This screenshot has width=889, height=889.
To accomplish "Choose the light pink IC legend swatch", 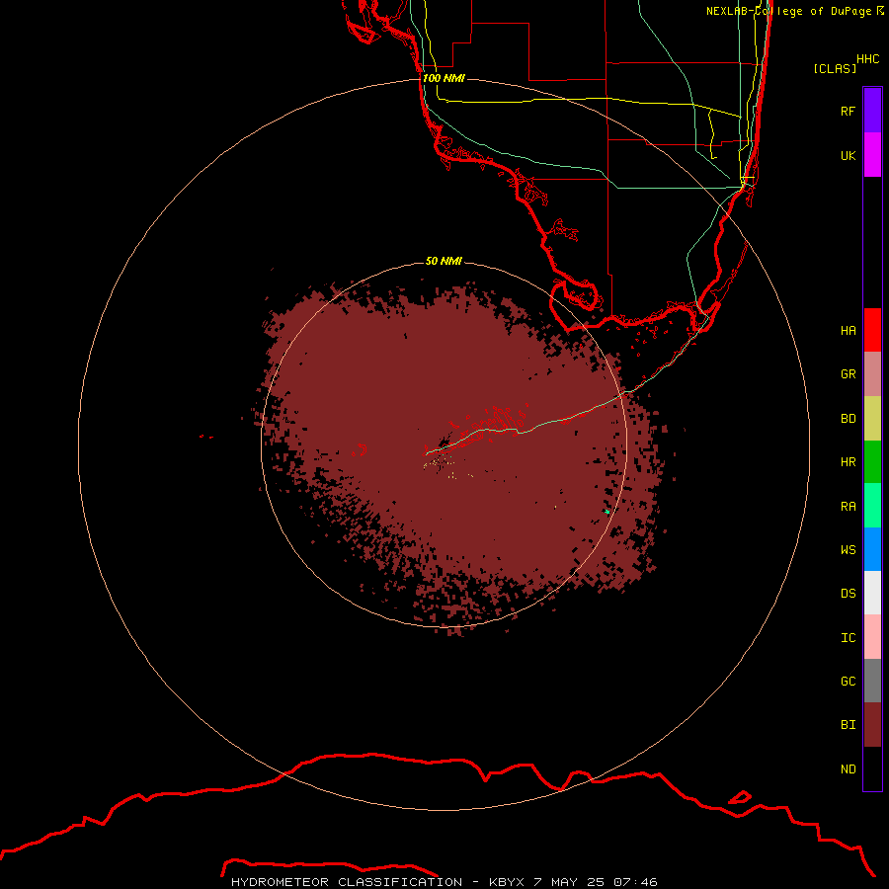I will [x=872, y=637].
